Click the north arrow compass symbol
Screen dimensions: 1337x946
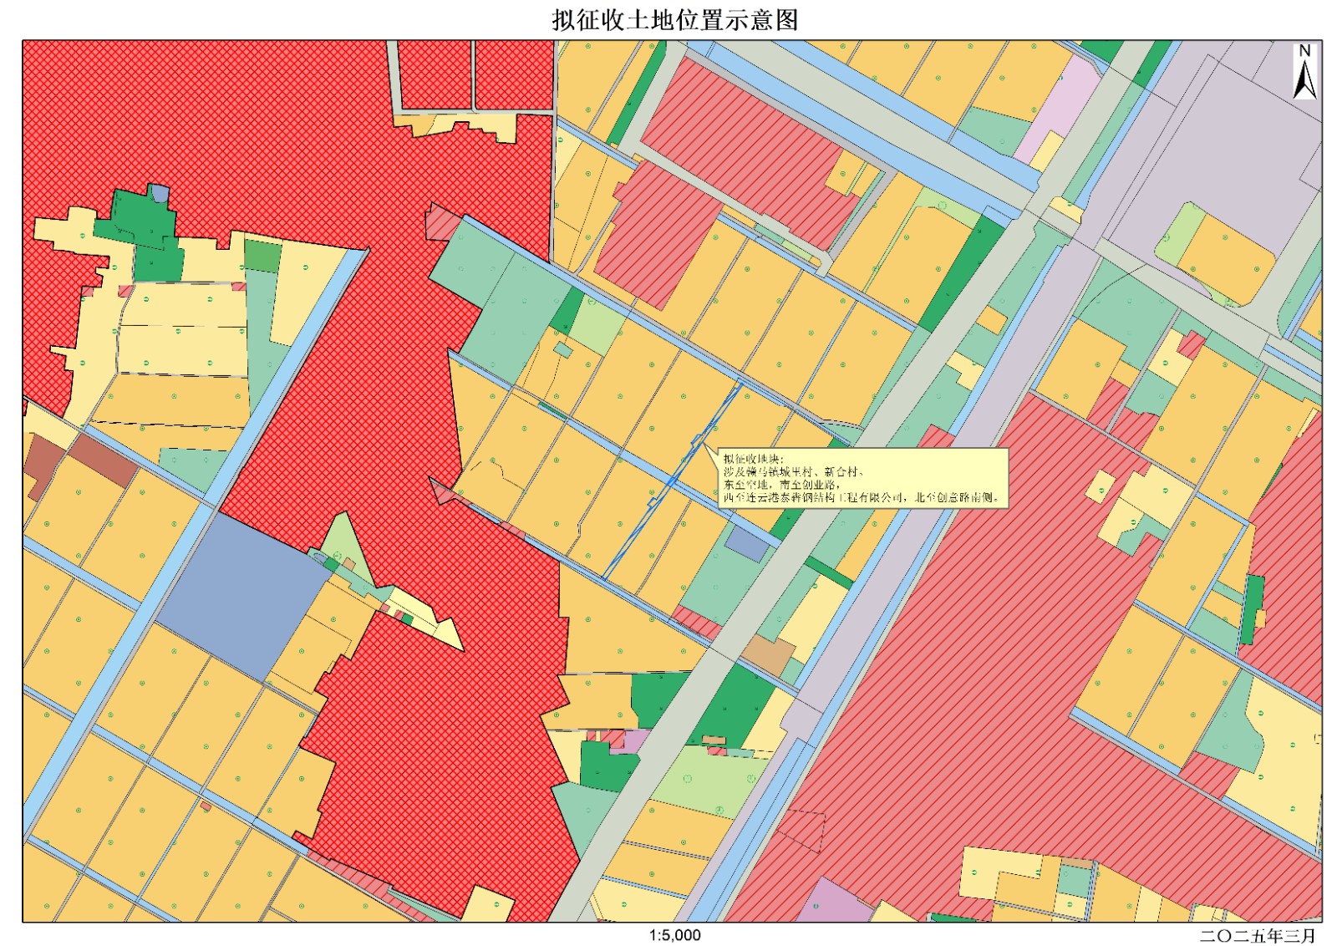1304,74
